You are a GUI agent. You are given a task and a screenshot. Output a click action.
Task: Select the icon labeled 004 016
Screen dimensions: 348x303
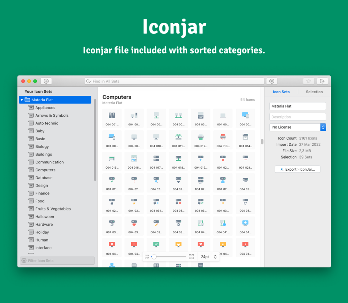coord(134,161)
